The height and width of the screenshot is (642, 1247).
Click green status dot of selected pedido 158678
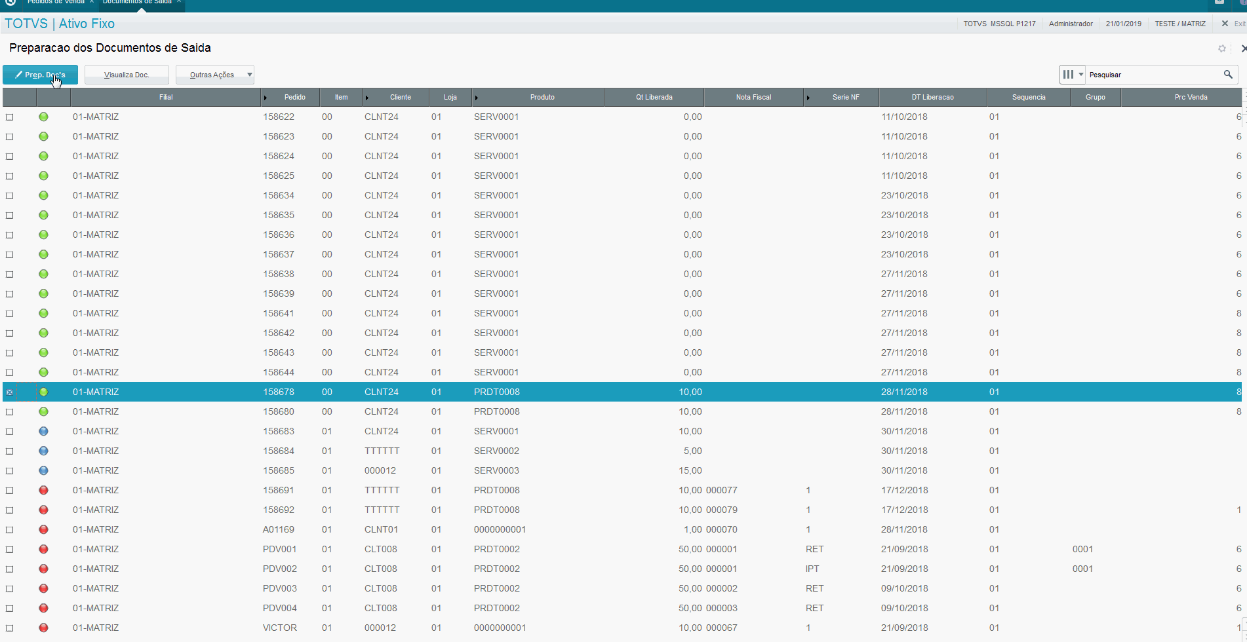(43, 392)
